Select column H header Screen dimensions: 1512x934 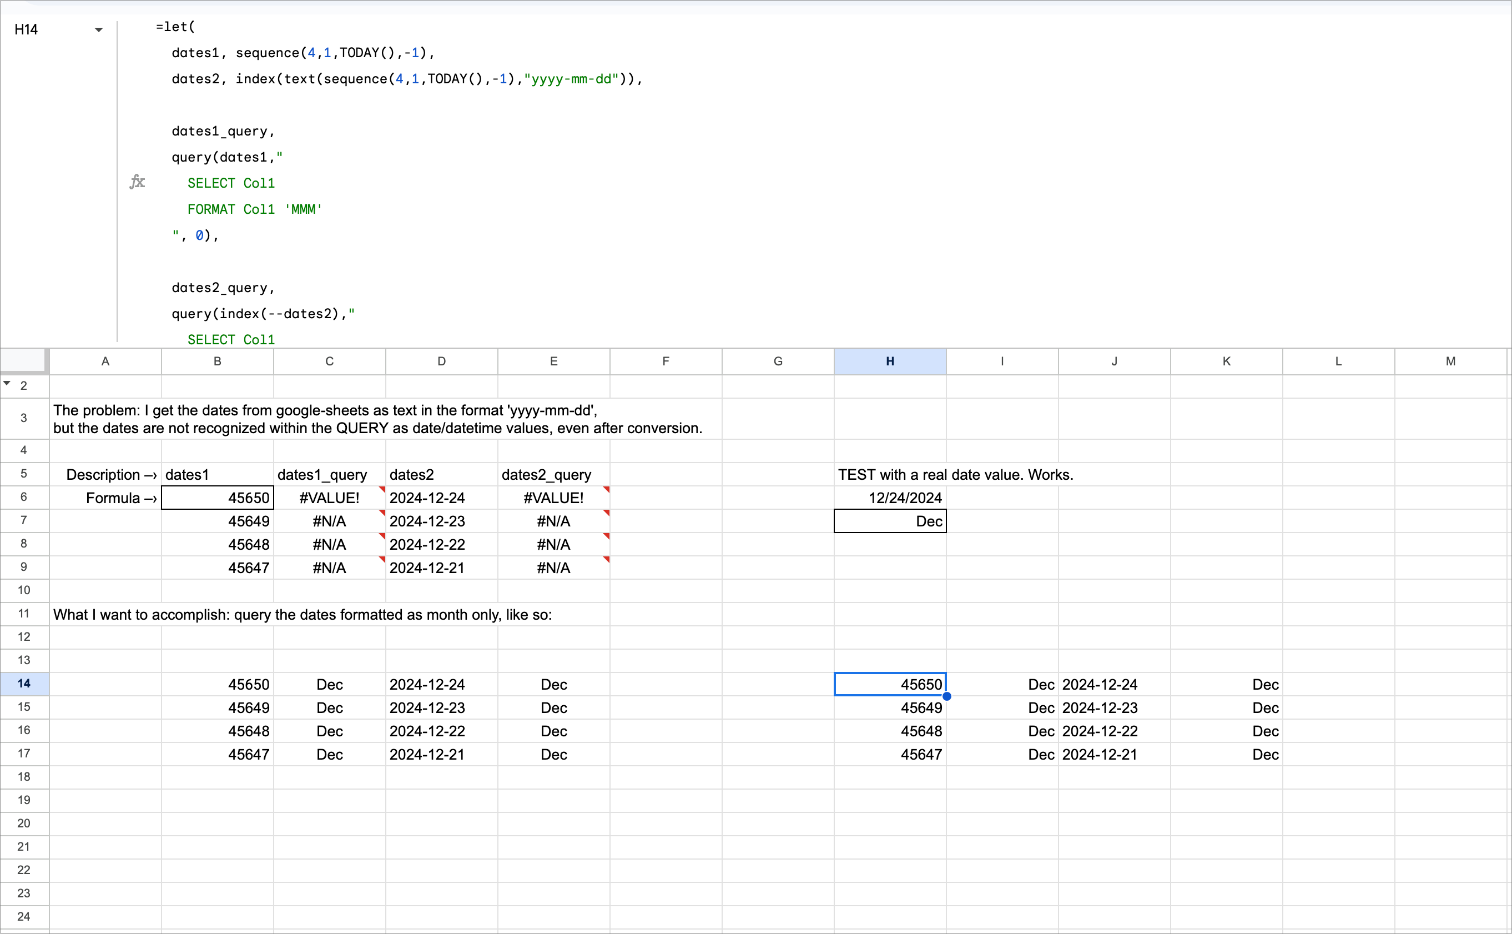[889, 361]
